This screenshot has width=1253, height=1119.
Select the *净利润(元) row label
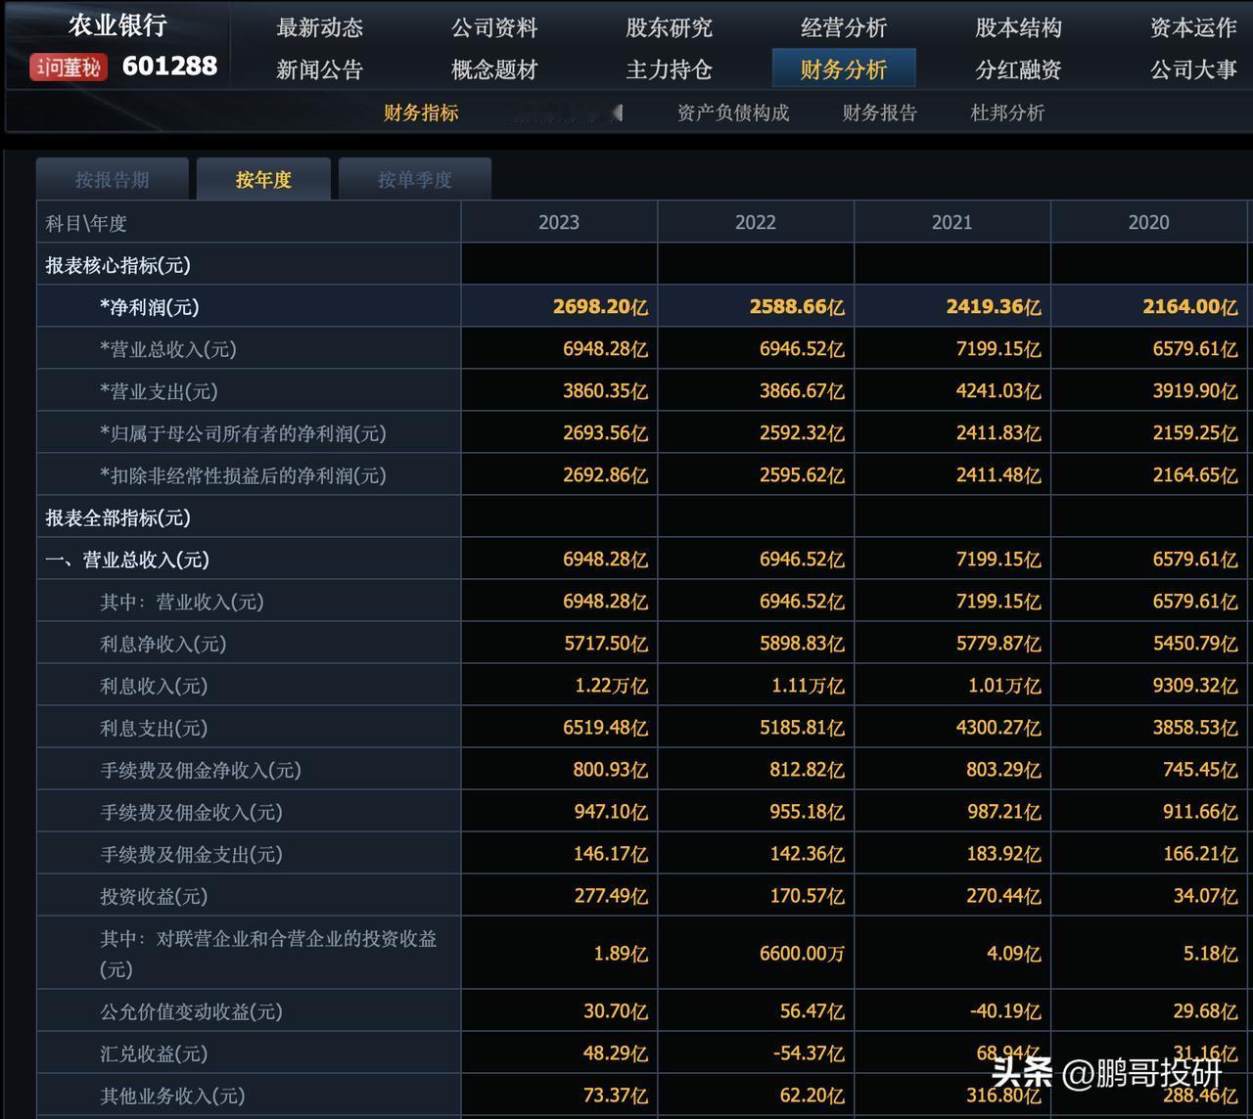(149, 307)
